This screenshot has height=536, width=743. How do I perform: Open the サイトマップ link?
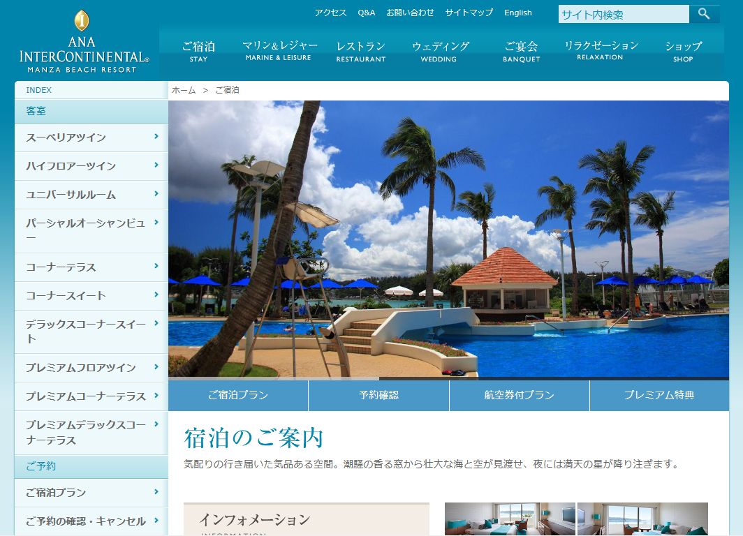(469, 13)
